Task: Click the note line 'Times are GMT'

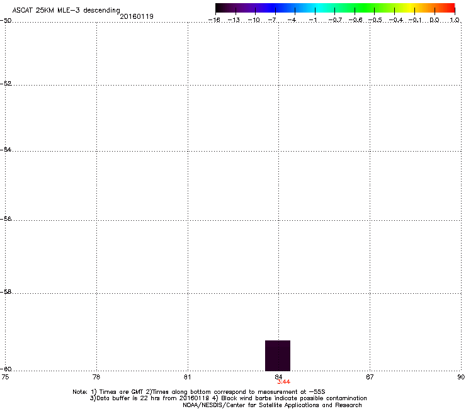Action: (122, 392)
